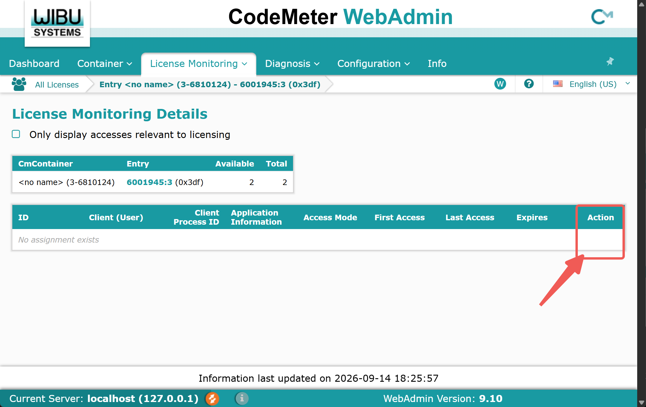Click the Information last updated timestamp
This screenshot has height=407, width=646.
pos(319,378)
